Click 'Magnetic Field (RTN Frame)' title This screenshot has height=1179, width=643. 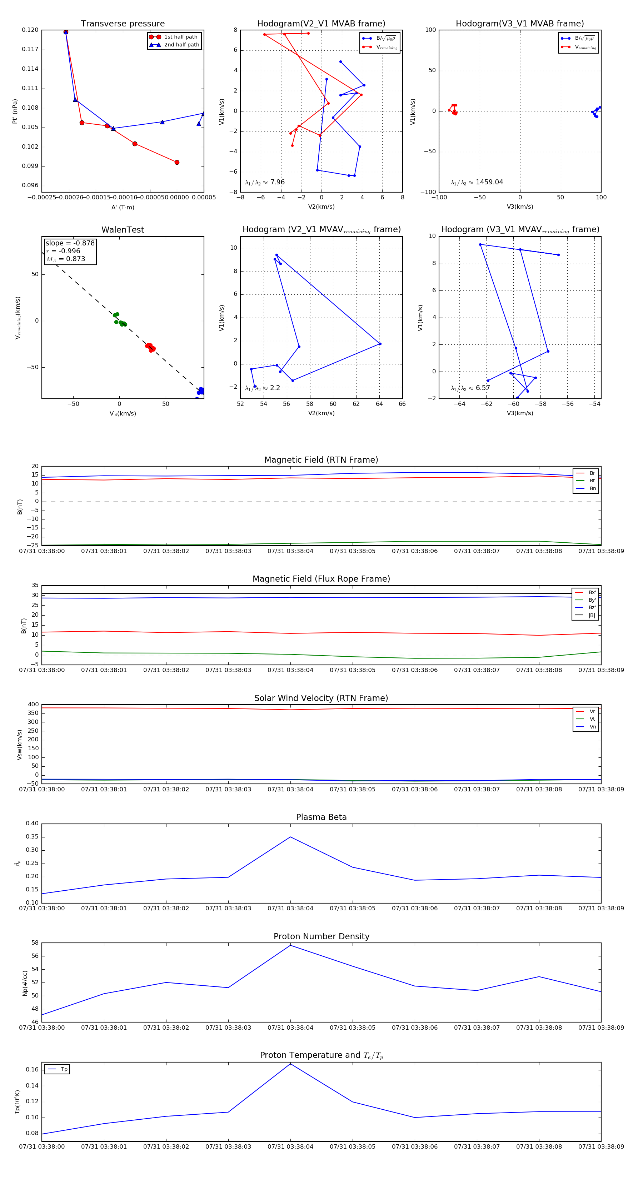(321, 460)
